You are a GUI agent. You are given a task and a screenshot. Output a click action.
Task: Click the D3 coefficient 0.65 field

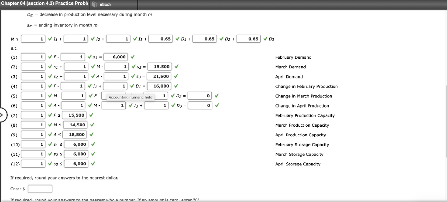point(248,39)
